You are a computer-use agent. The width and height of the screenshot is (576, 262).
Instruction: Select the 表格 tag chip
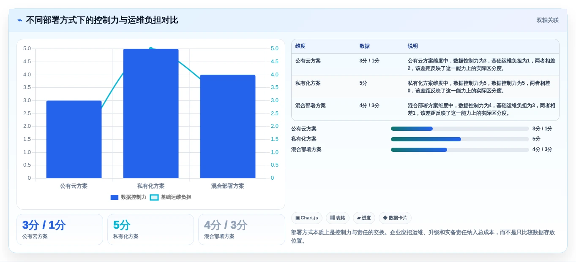tap(338, 218)
